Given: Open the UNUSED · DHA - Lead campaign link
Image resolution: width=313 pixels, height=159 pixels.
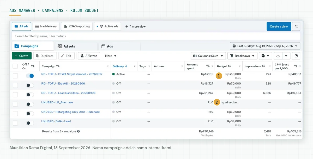Looking at the screenshot, I should click(x=56, y=121).
